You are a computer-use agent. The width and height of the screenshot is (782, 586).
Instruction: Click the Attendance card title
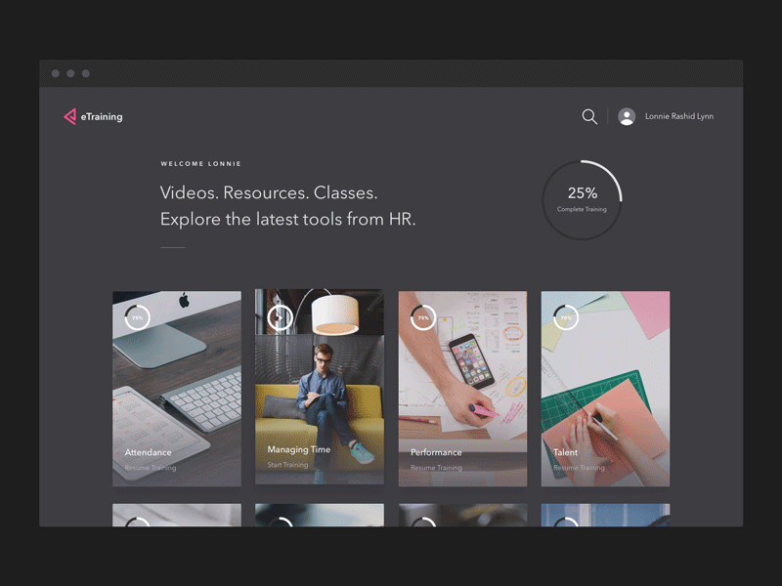[149, 452]
